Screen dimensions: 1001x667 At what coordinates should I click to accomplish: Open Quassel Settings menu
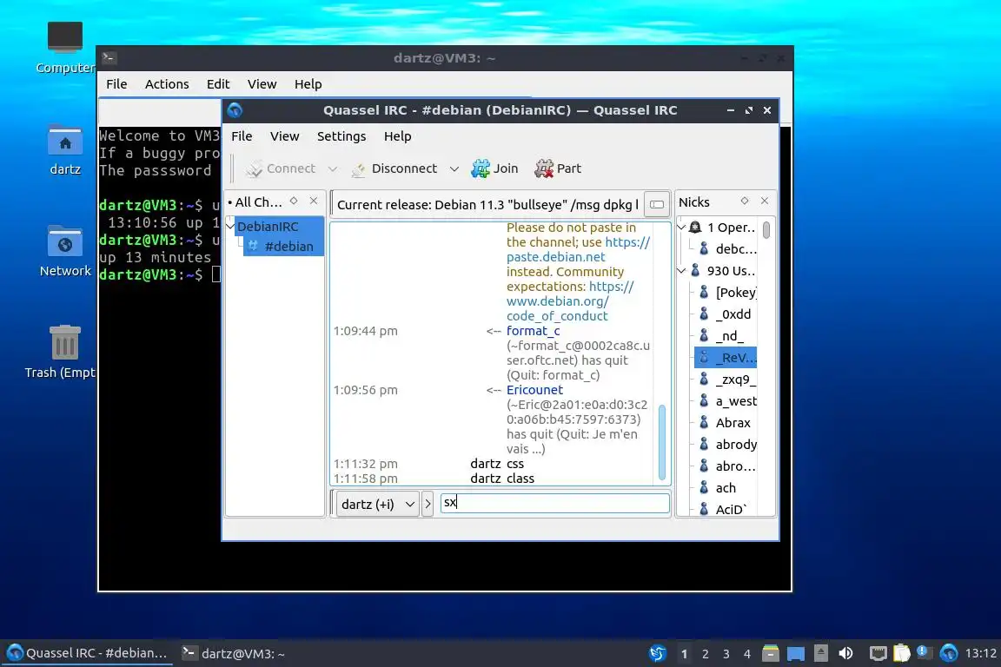[x=341, y=136]
